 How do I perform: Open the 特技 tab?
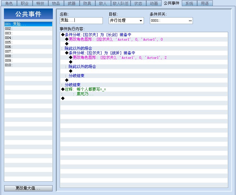point(40,3)
